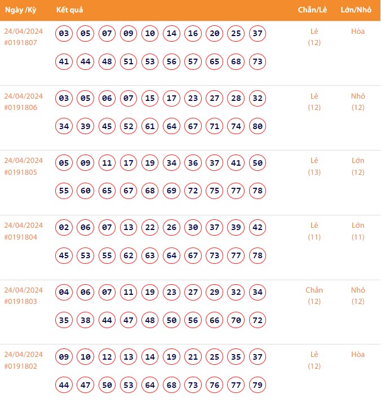The image size is (381, 402).
Task: Click the "Chẵn/Lẻ" column header
Action: click(x=313, y=10)
